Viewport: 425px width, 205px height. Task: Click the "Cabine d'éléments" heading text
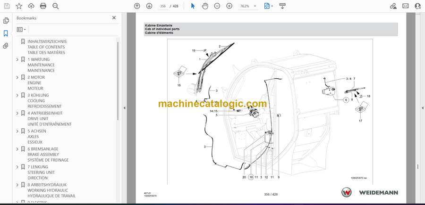(159, 33)
